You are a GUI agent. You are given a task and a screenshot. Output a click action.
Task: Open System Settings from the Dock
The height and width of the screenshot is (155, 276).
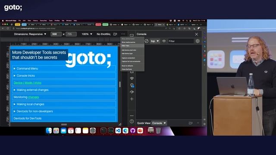pos(93,130)
